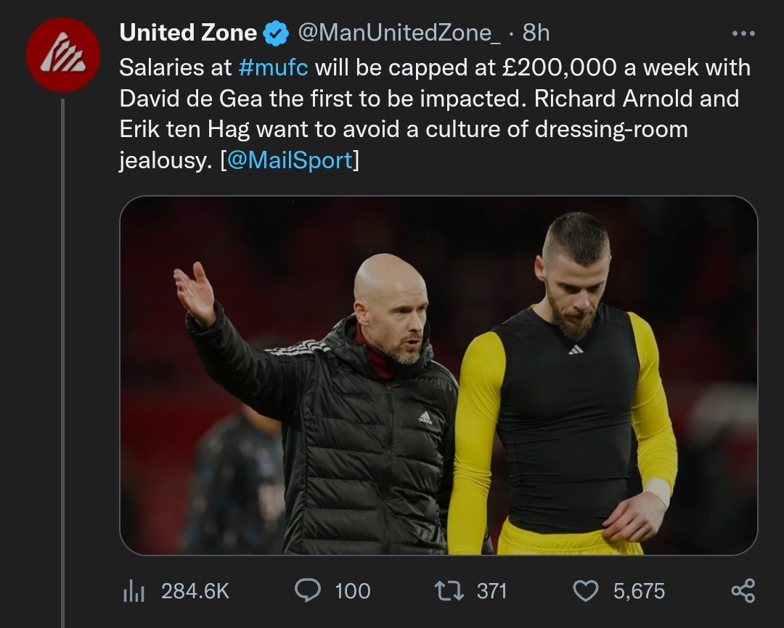Image resolution: width=784 pixels, height=628 pixels.
Task: Open the @ManUnitedZone_ handle link
Action: [399, 33]
